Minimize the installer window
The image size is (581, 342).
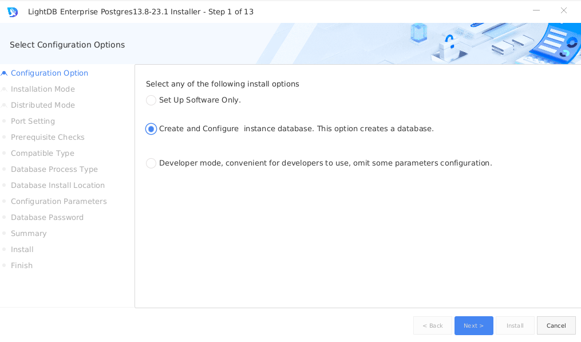(536, 11)
